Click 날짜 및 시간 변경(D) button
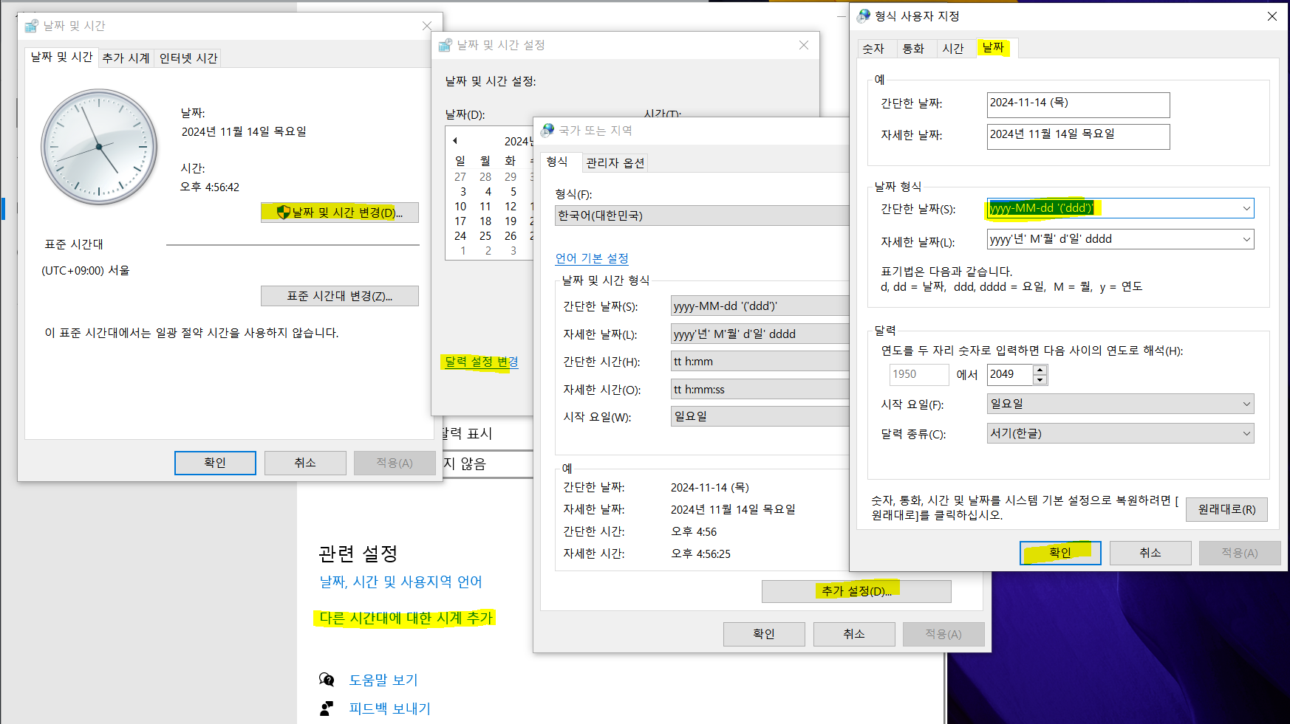 (x=340, y=213)
